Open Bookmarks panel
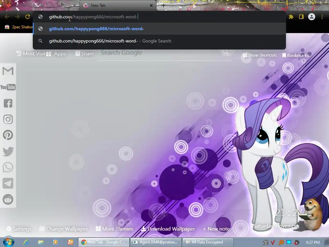329x247 pixels. 296,55
